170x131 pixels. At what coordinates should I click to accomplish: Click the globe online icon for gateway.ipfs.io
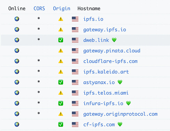(x=17, y=29)
